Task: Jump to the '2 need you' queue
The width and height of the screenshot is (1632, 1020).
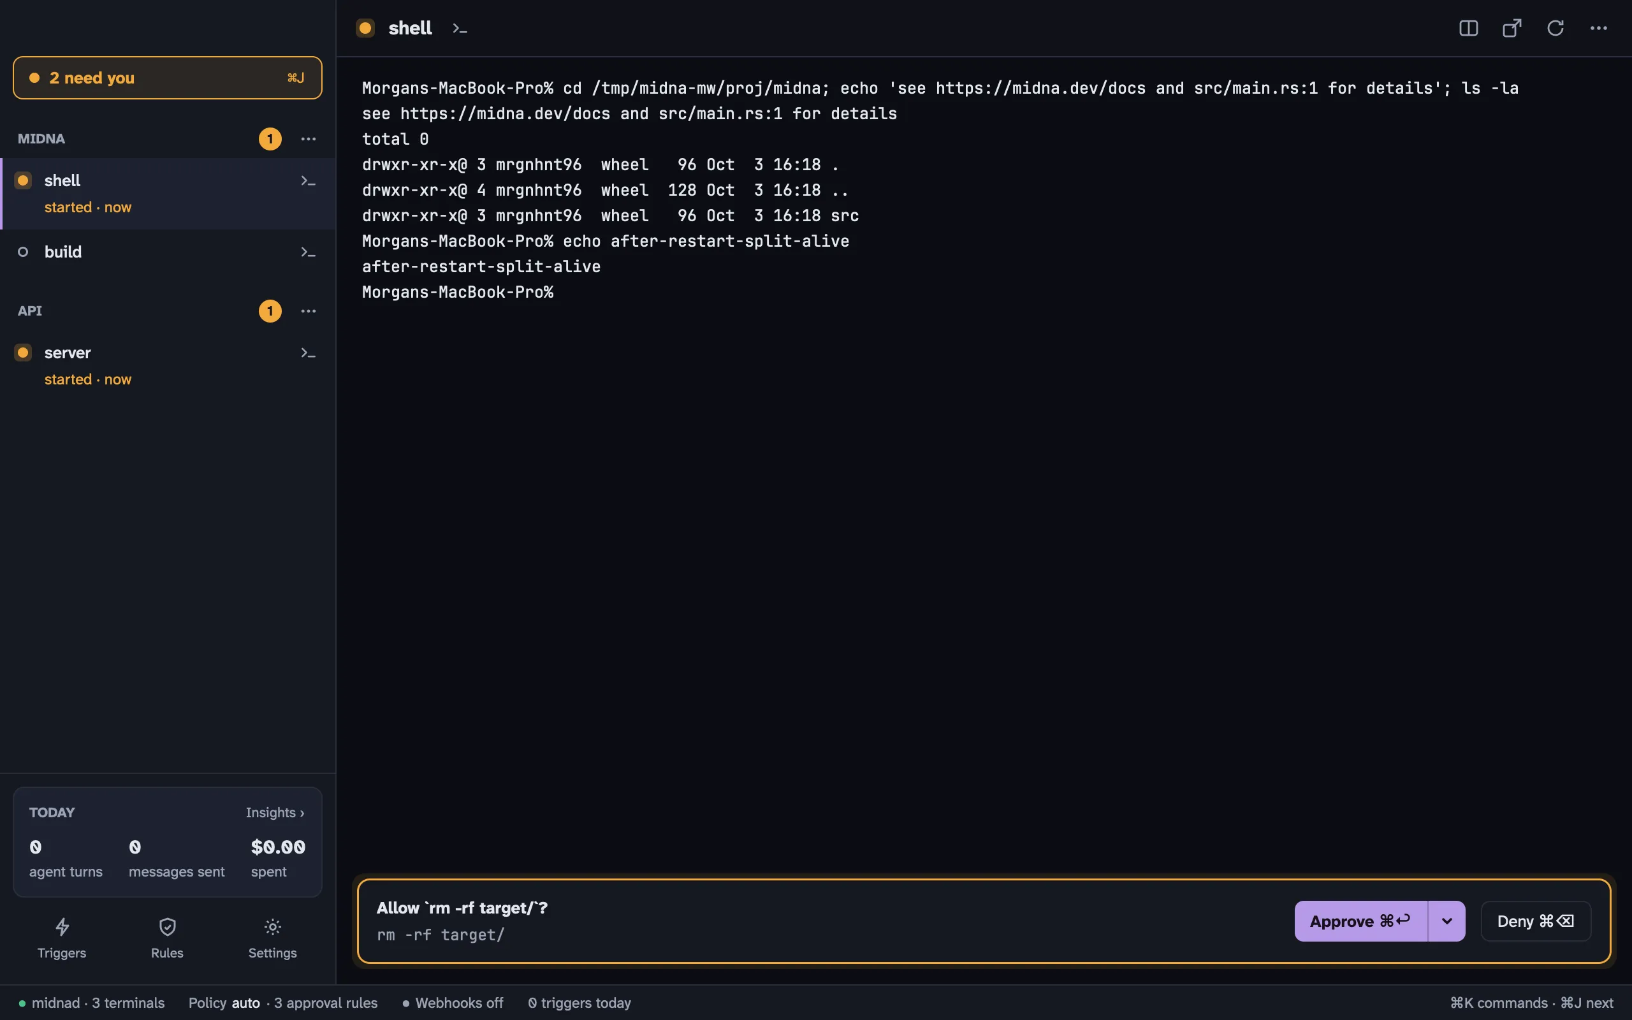Action: [x=167, y=78]
